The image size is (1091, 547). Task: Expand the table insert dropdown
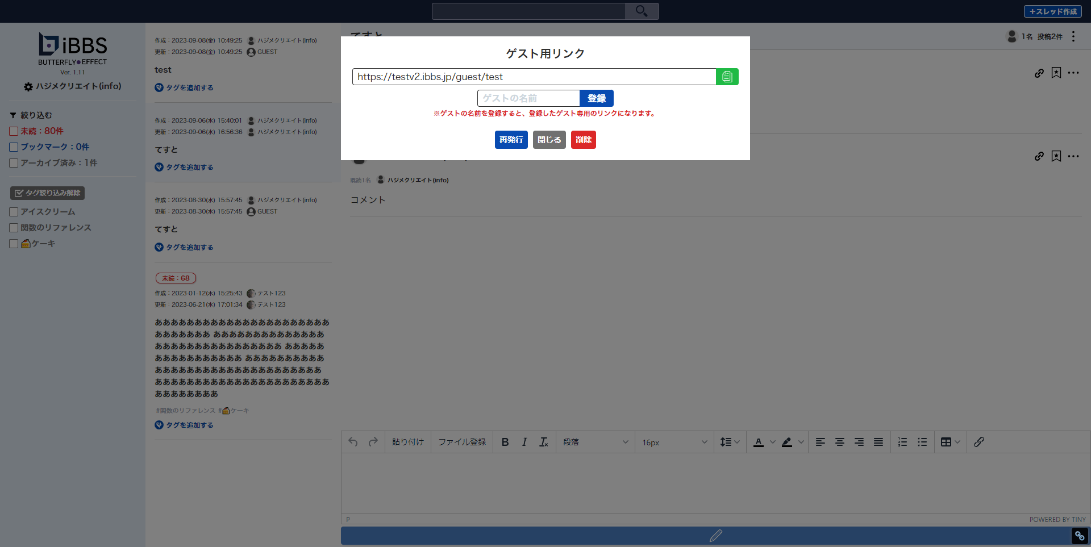(957, 442)
